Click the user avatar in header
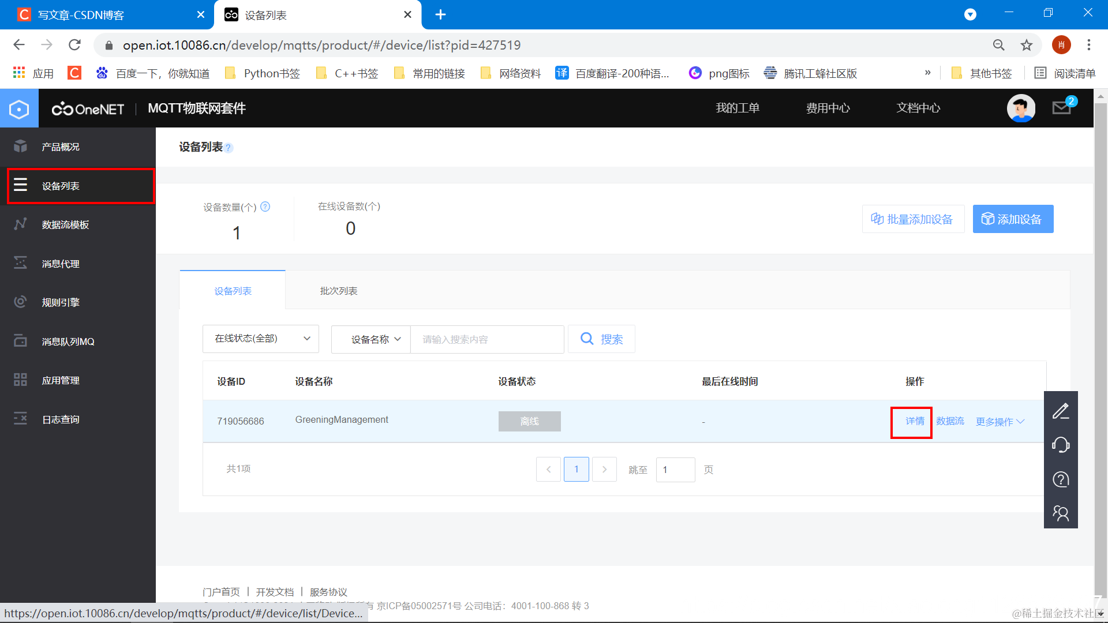Image resolution: width=1108 pixels, height=623 pixels. [x=1020, y=108]
